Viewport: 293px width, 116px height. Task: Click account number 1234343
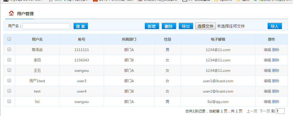pyautogui.click(x=82, y=60)
